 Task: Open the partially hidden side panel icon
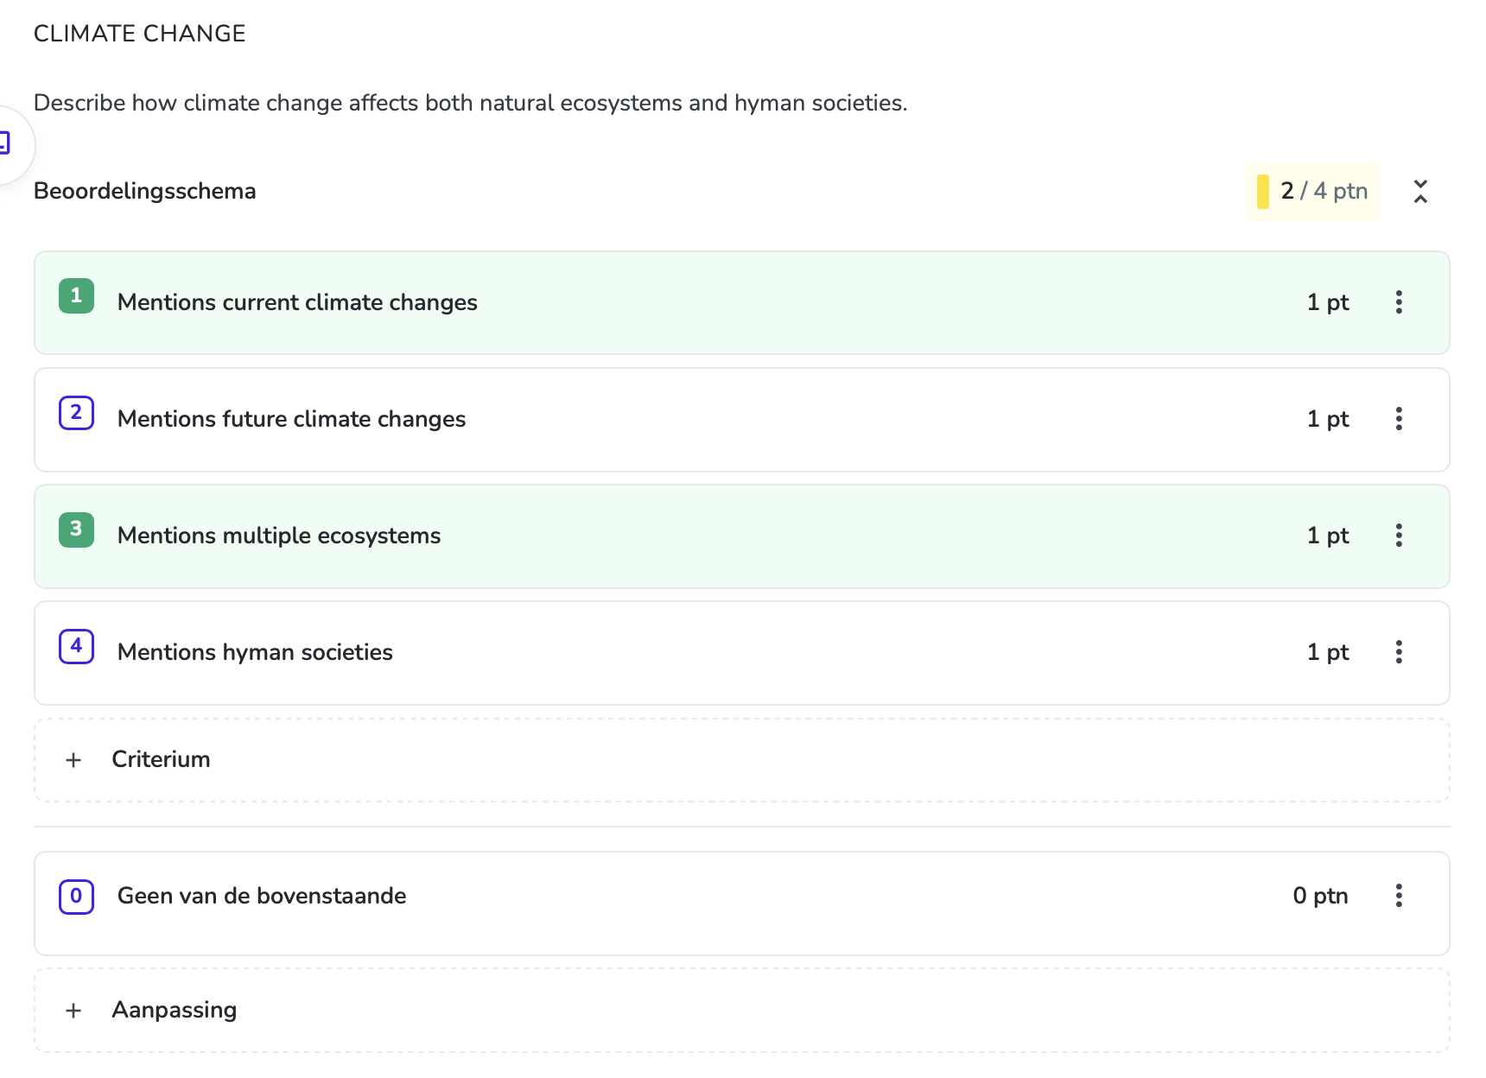[x=5, y=143]
